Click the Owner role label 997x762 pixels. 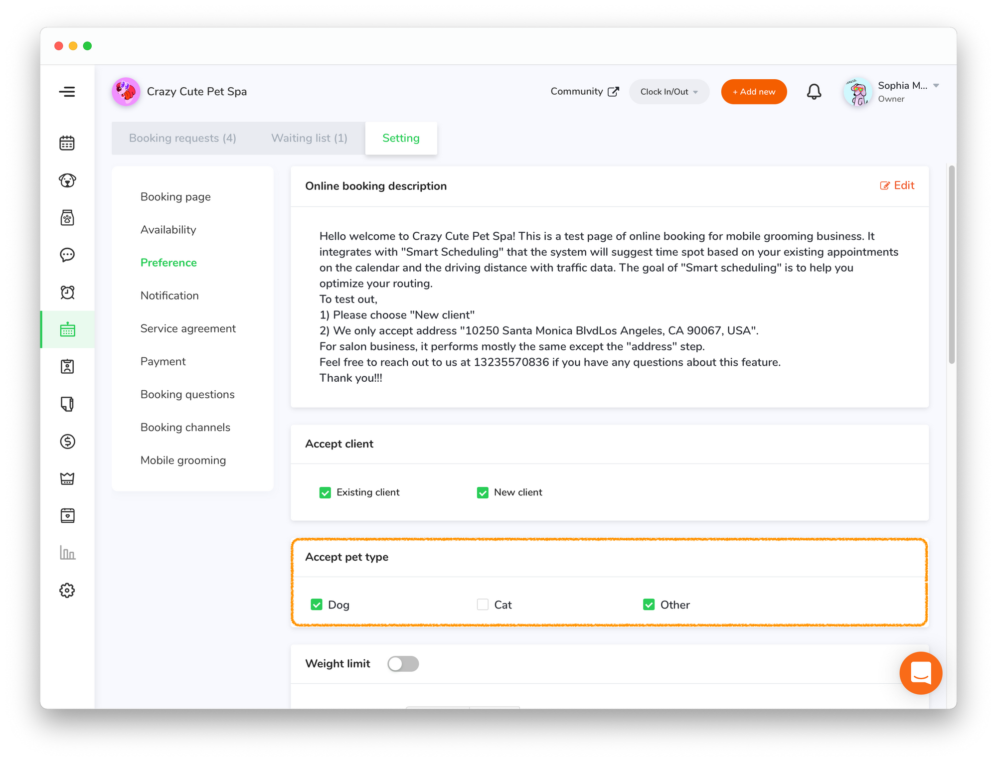point(891,99)
